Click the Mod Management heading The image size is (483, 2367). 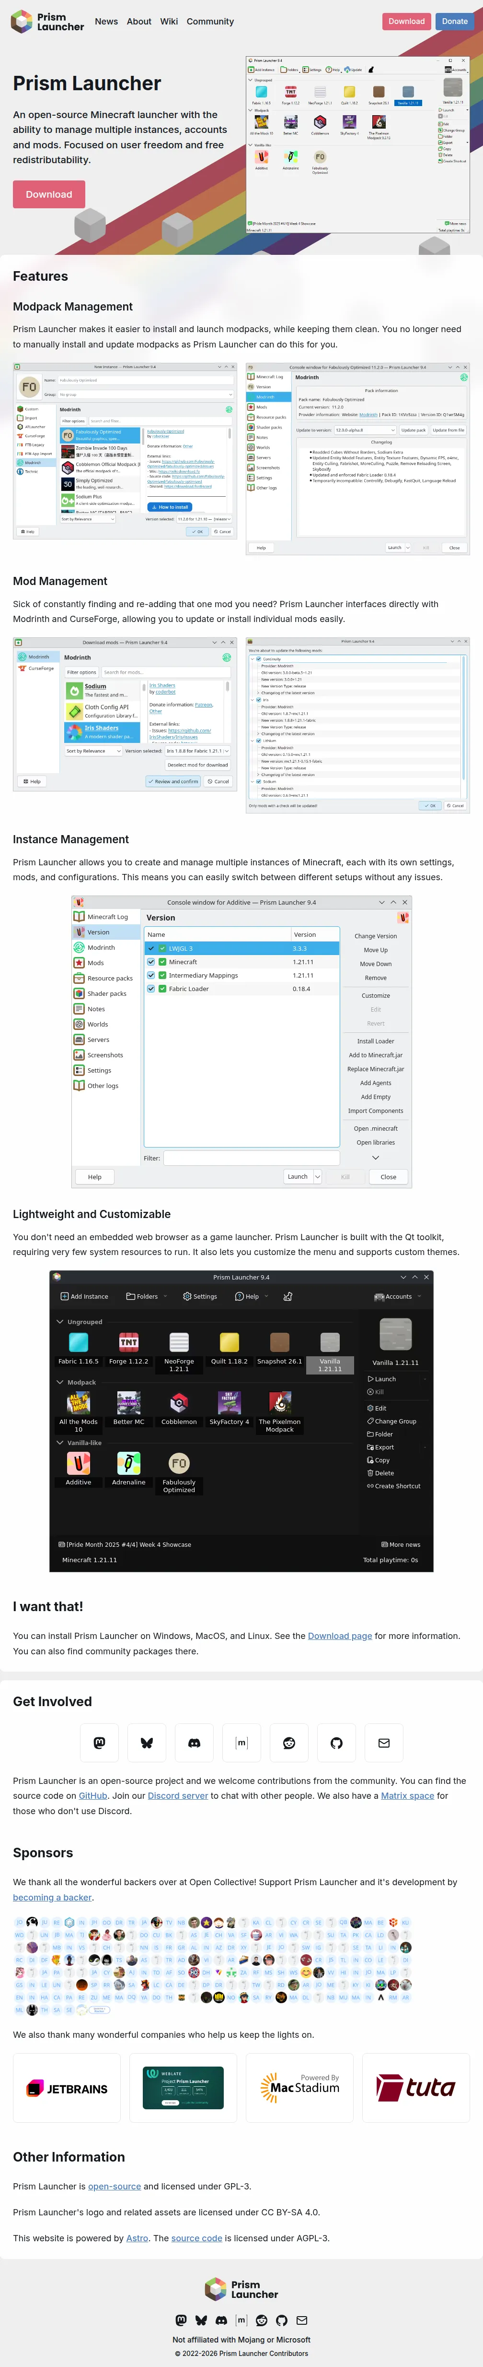tap(60, 582)
